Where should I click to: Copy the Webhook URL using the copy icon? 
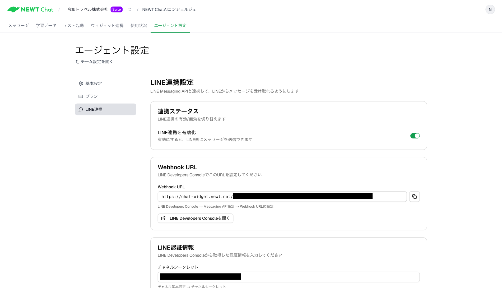pyautogui.click(x=414, y=196)
